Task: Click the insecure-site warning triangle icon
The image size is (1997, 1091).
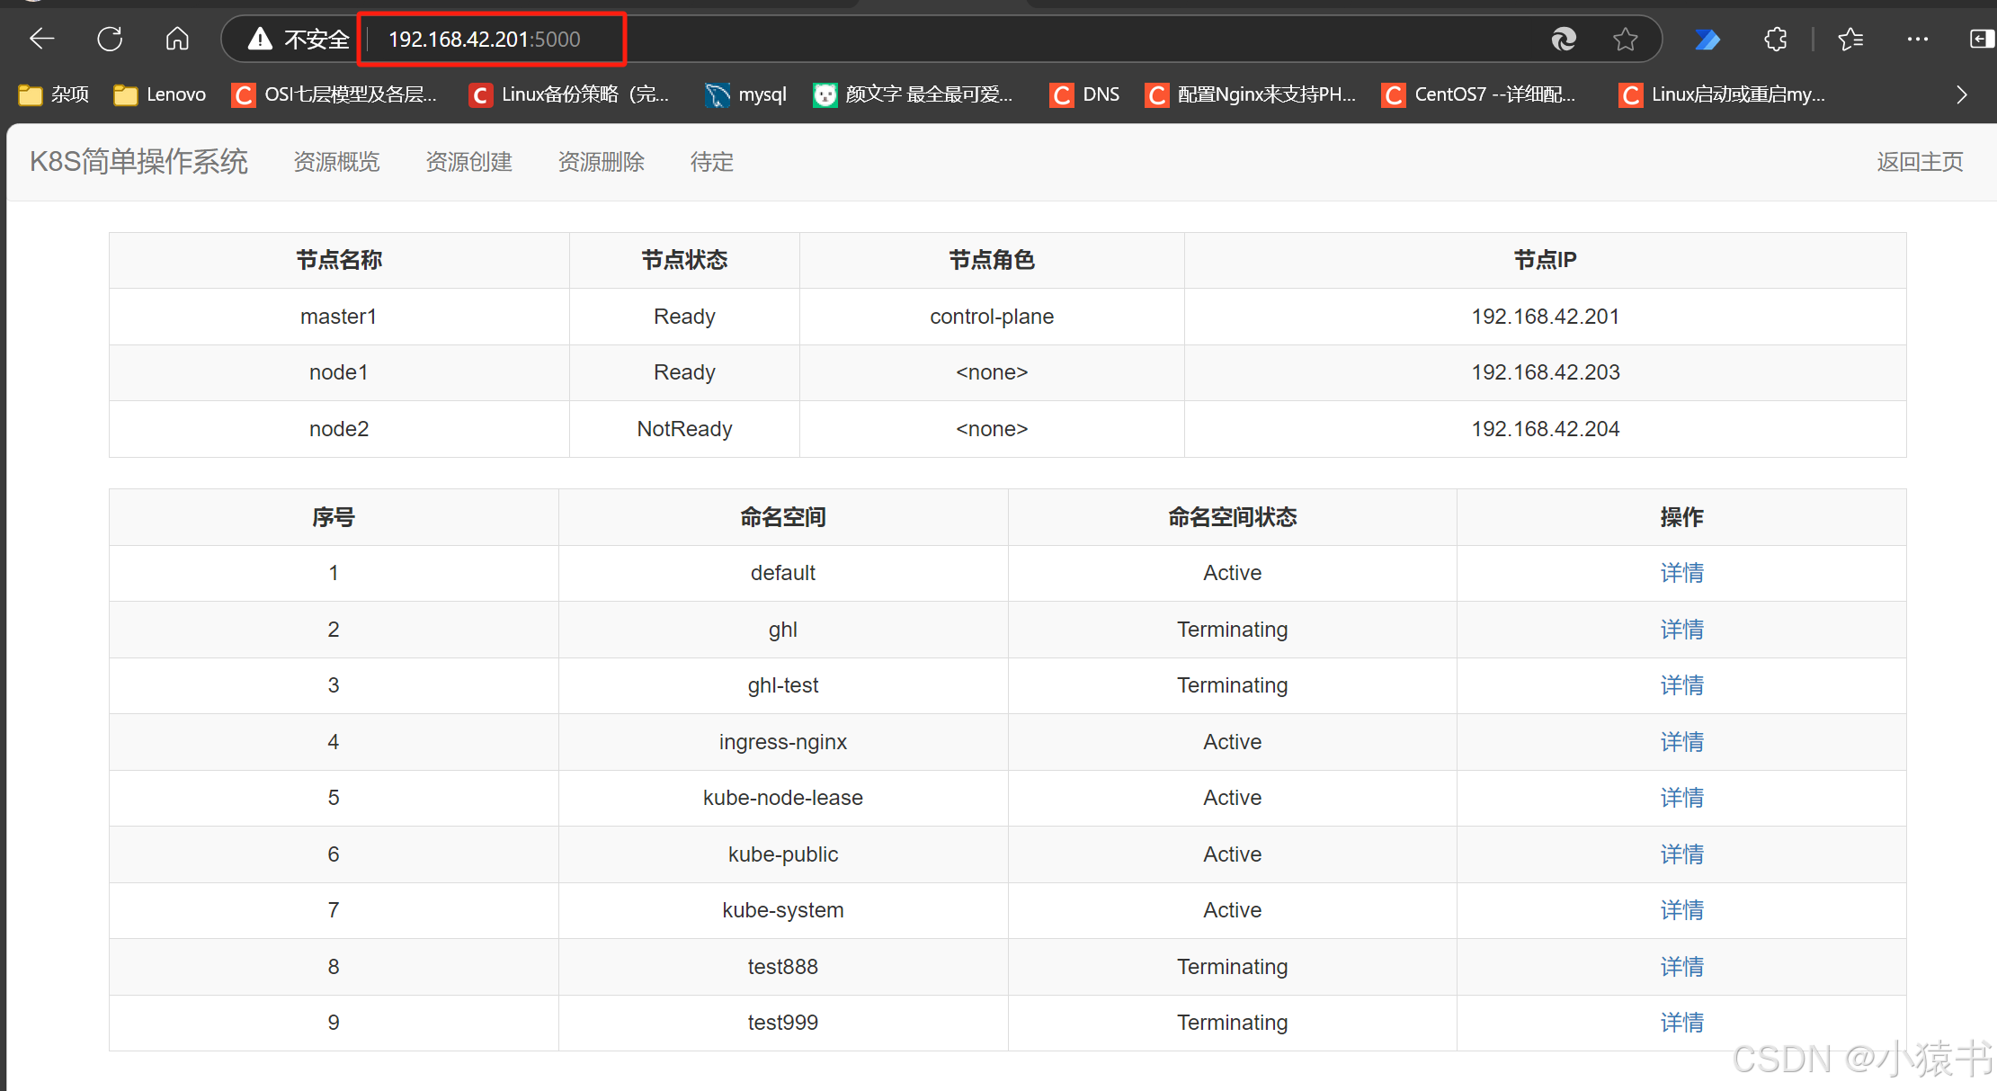Action: point(260,39)
